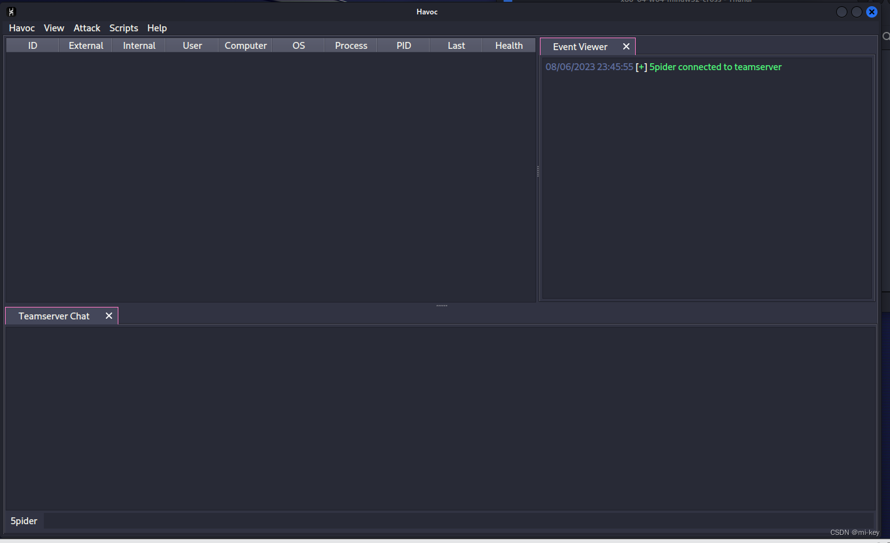Sort sessions by Internal column header
This screenshot has width=890, height=543.
coord(139,46)
